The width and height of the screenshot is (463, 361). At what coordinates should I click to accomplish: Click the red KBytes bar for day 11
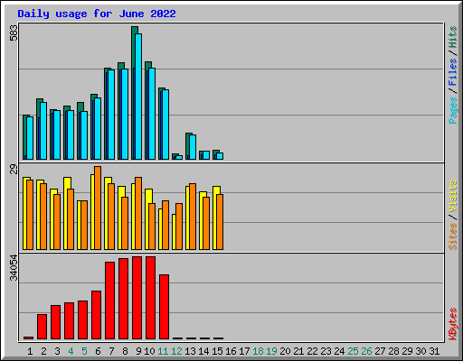(x=164, y=307)
